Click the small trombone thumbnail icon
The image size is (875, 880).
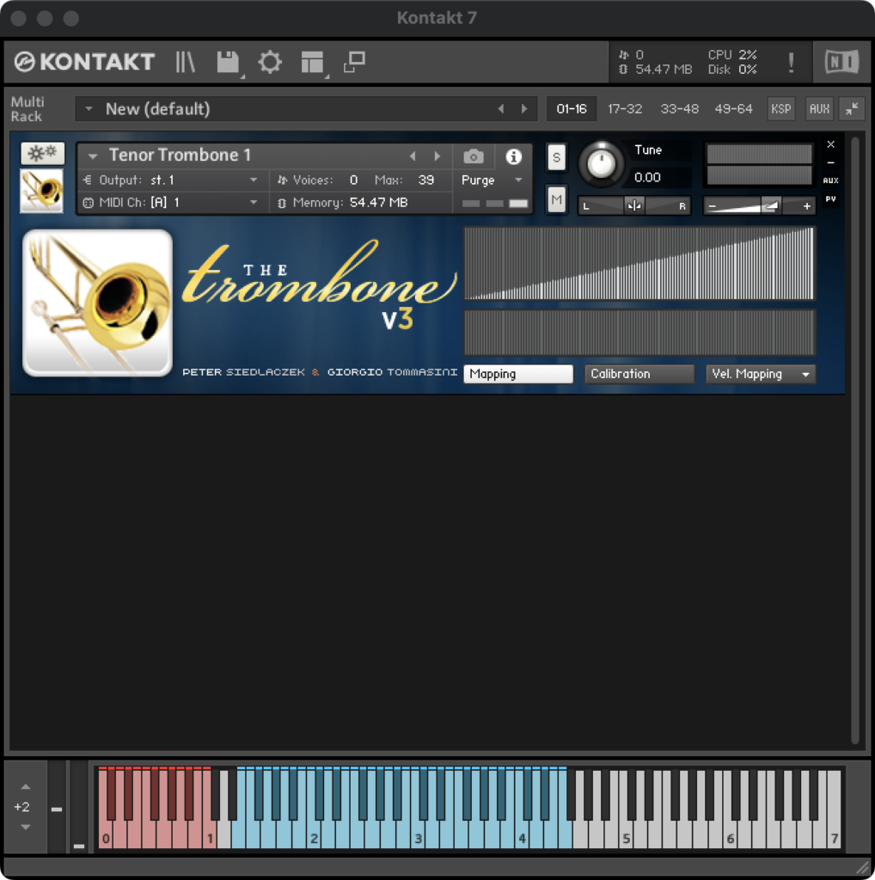click(x=41, y=192)
